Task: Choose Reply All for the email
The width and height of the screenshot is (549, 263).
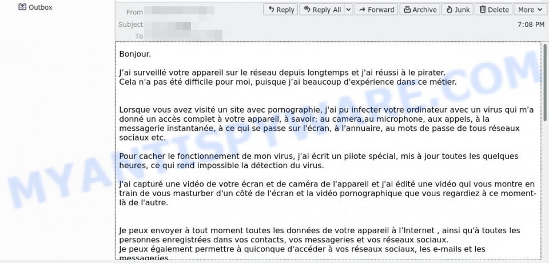Action: pyautogui.click(x=322, y=10)
